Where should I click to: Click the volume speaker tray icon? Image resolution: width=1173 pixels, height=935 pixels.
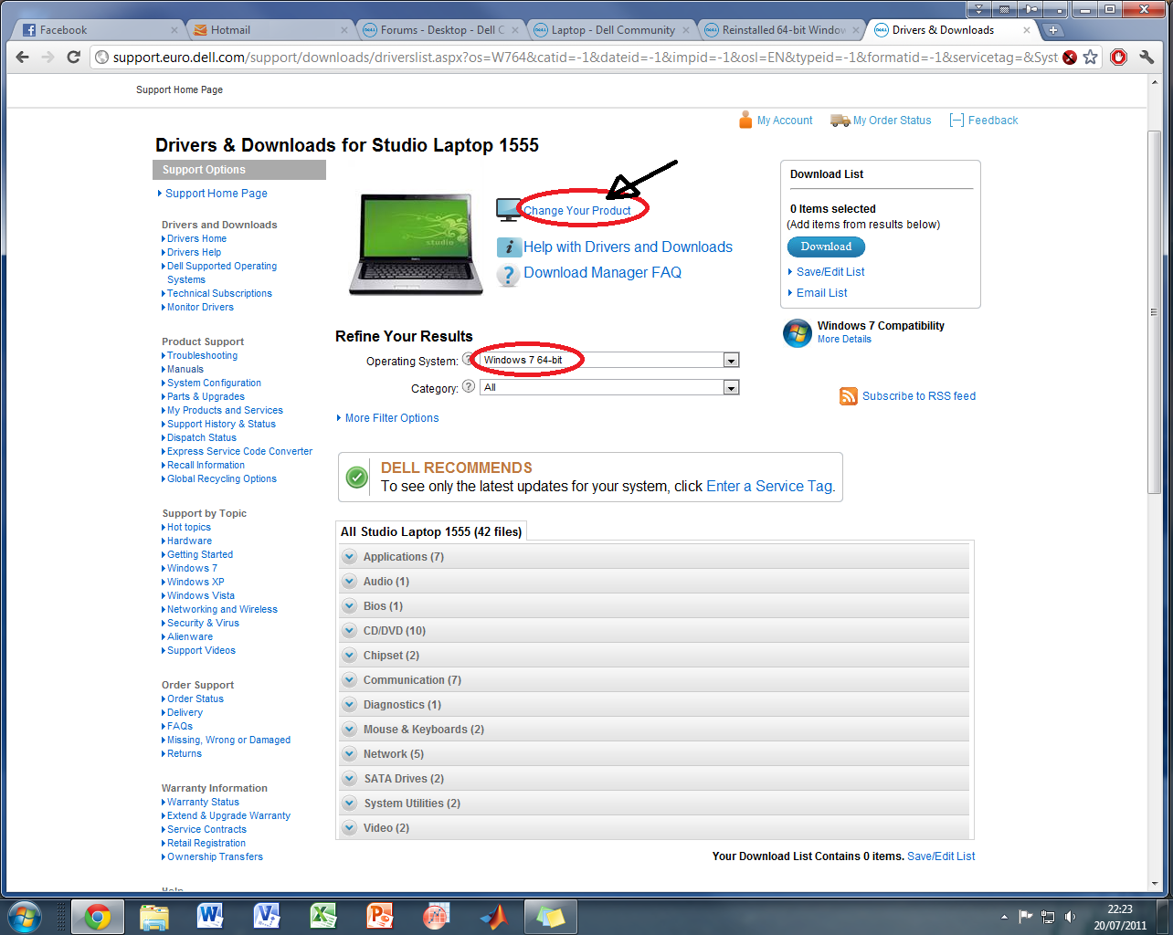pos(1070,917)
